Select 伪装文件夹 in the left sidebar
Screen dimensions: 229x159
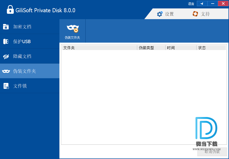pos(30,71)
